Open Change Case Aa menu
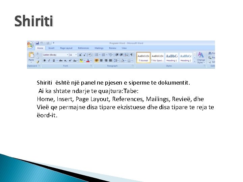Viewport: 243px width, 182px height. point(75,61)
